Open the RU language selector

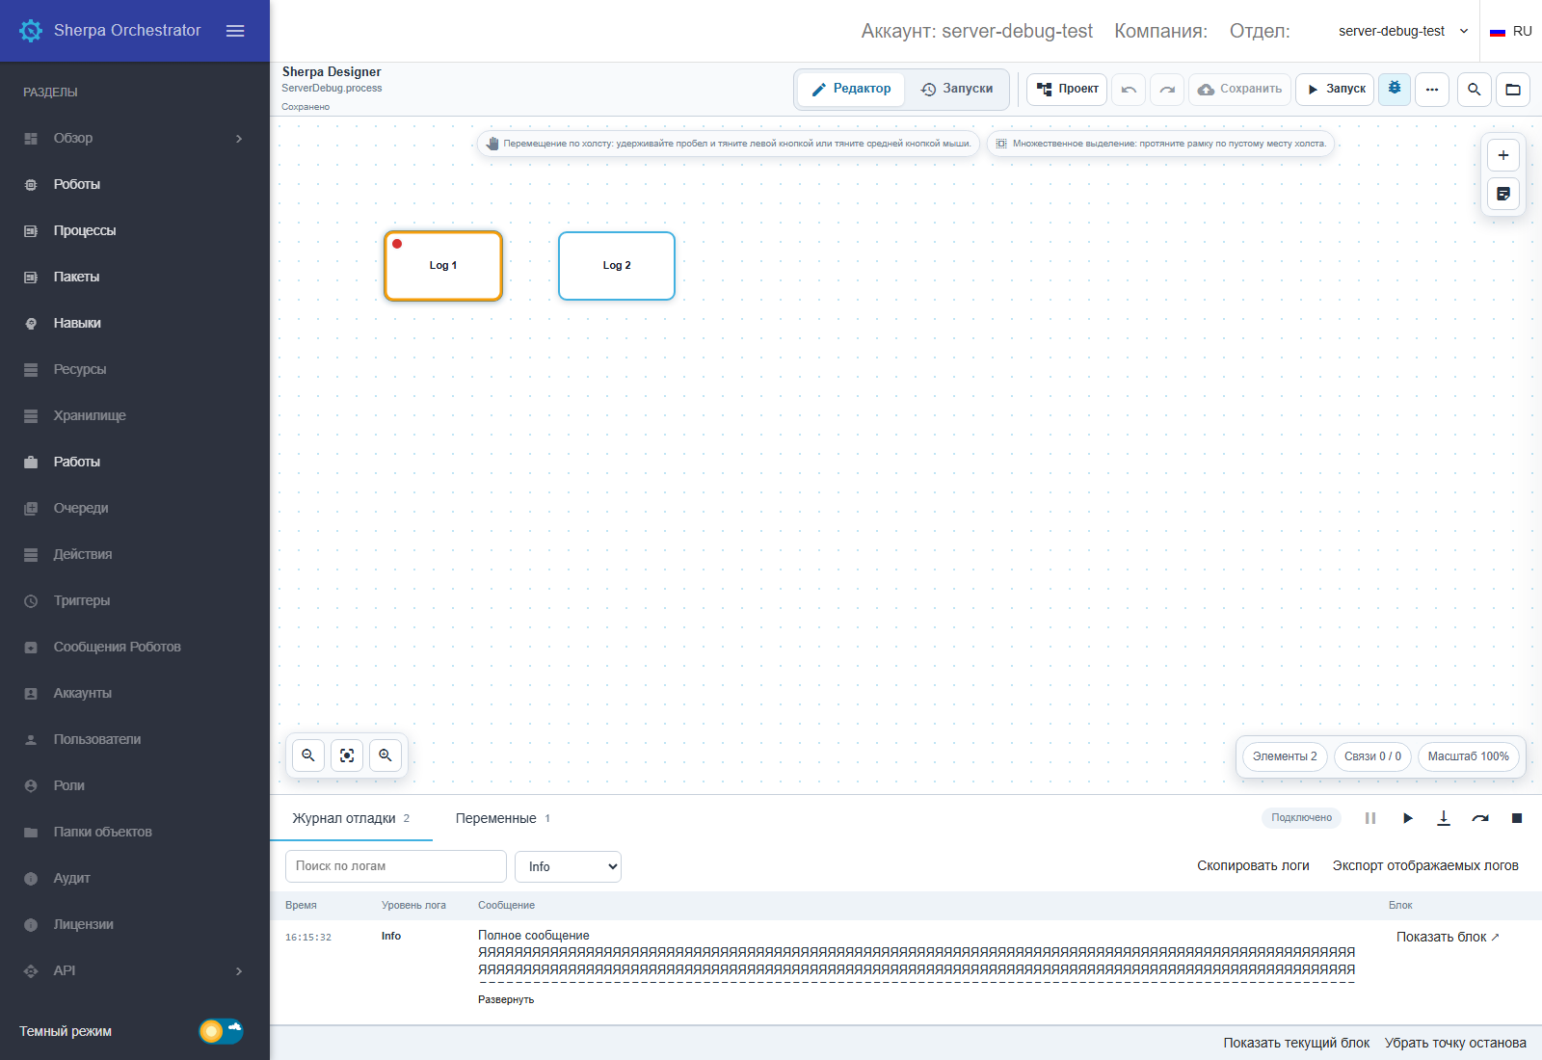click(1511, 31)
